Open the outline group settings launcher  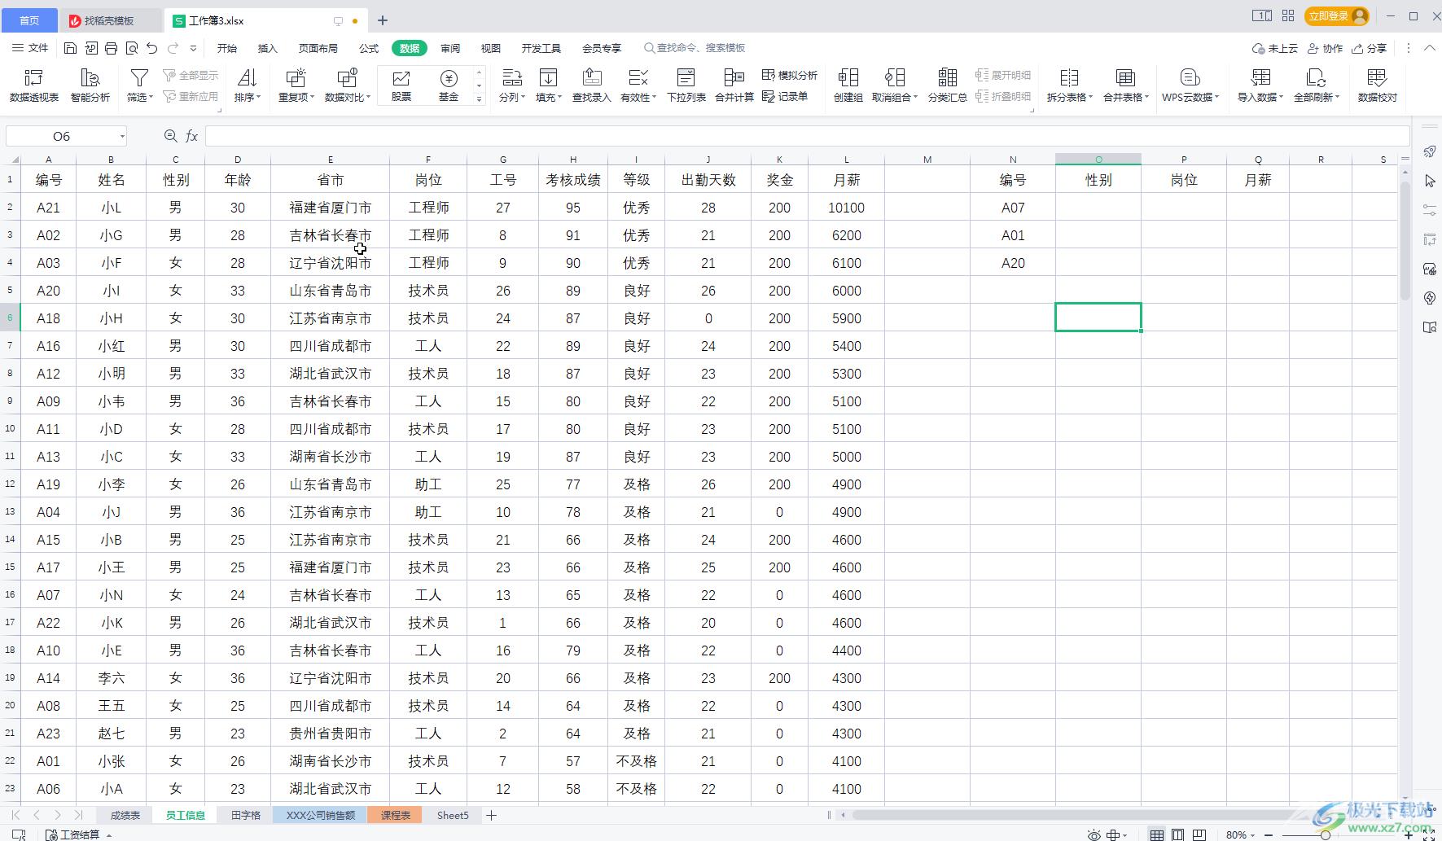click(1033, 109)
